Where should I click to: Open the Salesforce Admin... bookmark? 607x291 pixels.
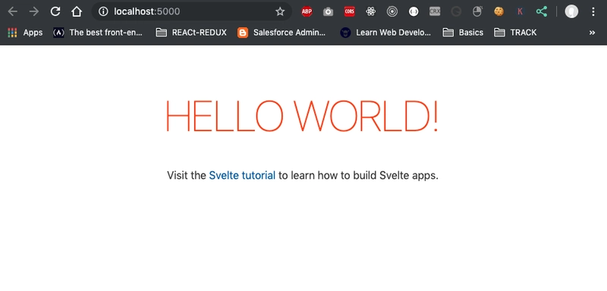pyautogui.click(x=281, y=33)
